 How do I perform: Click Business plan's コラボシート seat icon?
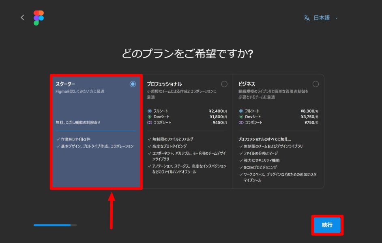[x=241, y=122]
